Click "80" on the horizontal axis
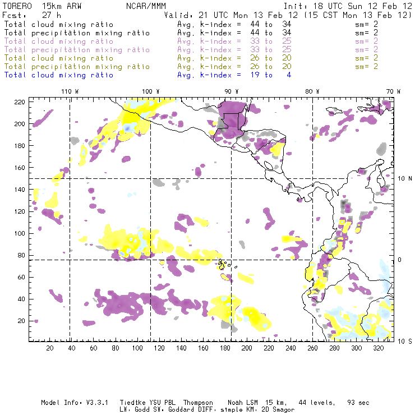The image size is (415, 415). point(116,348)
